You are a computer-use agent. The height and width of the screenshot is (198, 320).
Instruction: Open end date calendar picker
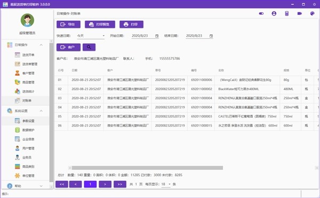[211, 36]
